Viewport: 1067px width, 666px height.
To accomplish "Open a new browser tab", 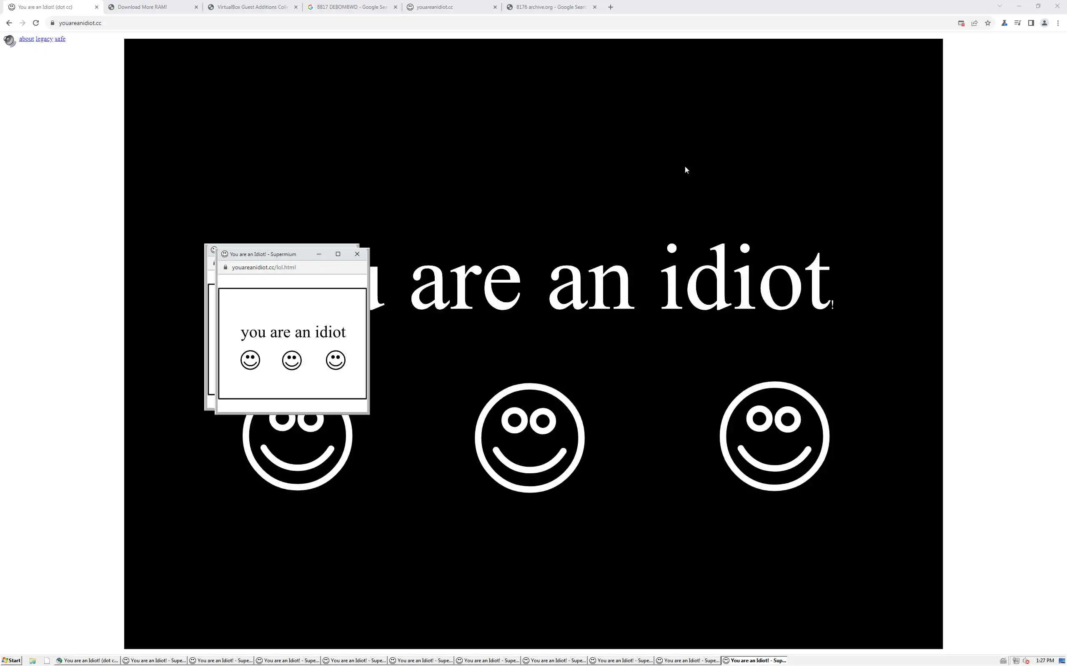I will pyautogui.click(x=610, y=7).
